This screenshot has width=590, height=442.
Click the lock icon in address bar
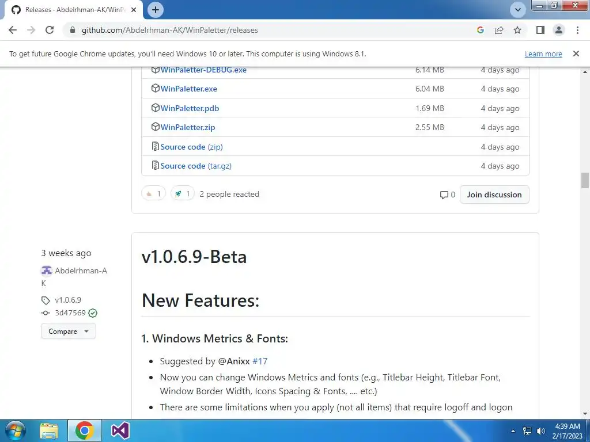pos(73,30)
